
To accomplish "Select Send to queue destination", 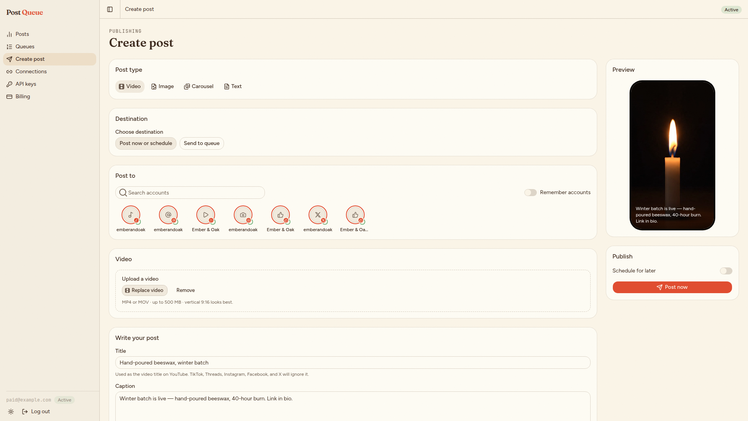I will [202, 143].
